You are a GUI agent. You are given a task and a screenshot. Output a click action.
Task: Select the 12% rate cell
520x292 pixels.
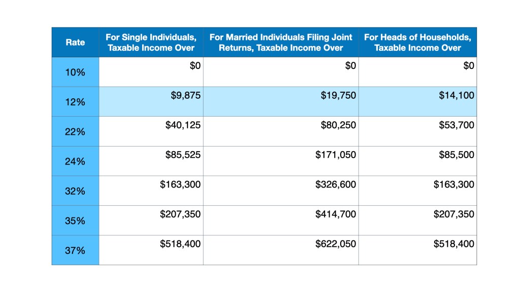click(75, 102)
